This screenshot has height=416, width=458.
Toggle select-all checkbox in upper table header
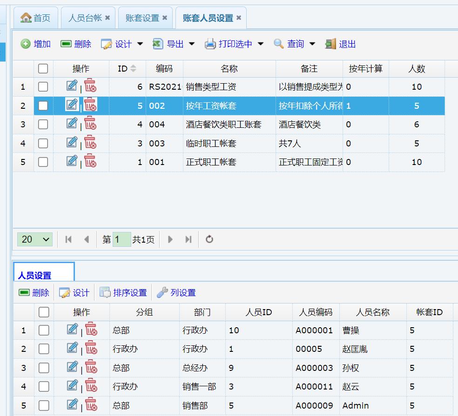coord(43,69)
